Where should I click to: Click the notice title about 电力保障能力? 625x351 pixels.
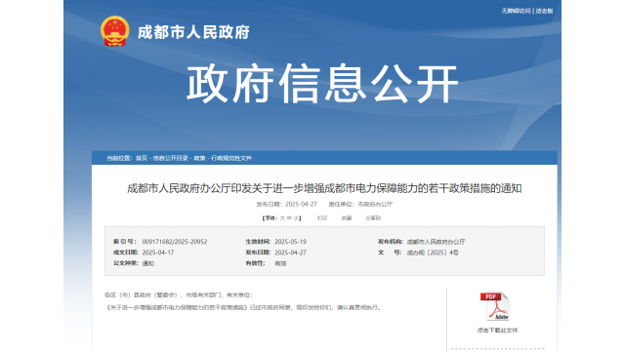point(324,188)
